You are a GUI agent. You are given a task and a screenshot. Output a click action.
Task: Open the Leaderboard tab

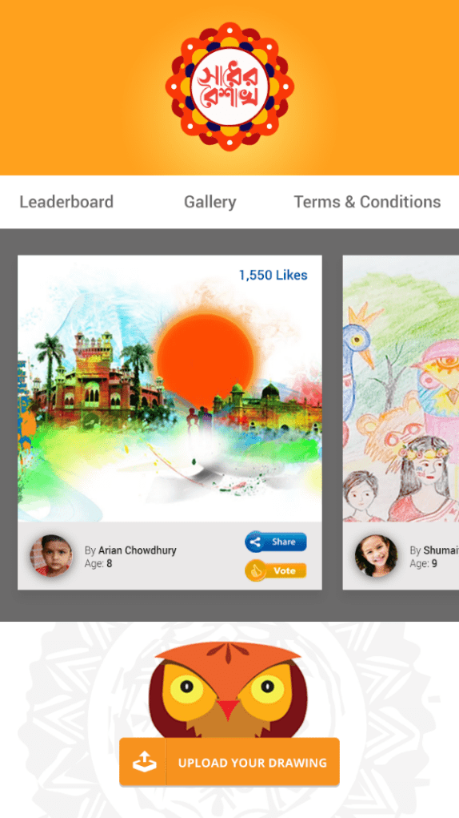66,201
